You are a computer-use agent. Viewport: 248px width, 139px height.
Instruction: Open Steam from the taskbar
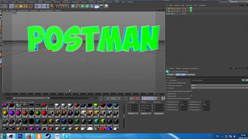tap(48, 136)
